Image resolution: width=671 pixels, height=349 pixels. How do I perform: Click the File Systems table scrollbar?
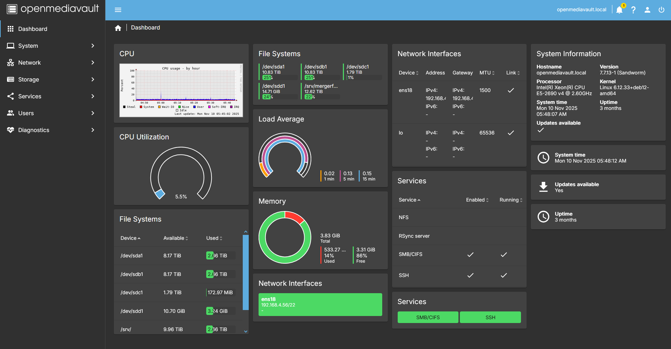pos(246,272)
